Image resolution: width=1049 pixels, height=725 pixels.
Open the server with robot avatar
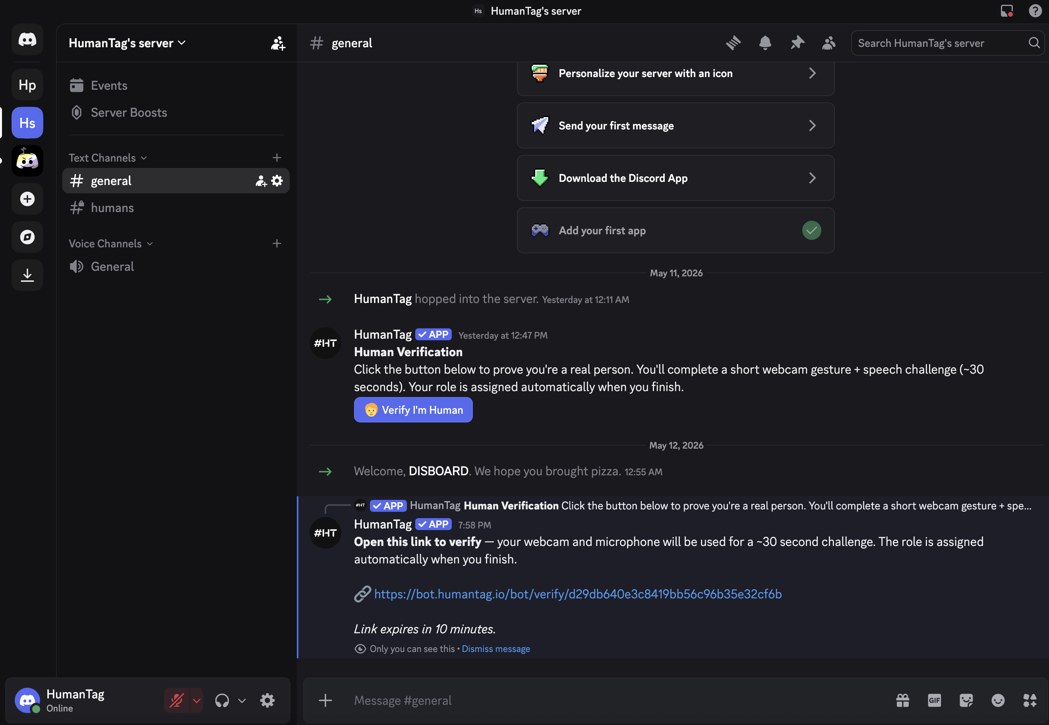click(27, 161)
